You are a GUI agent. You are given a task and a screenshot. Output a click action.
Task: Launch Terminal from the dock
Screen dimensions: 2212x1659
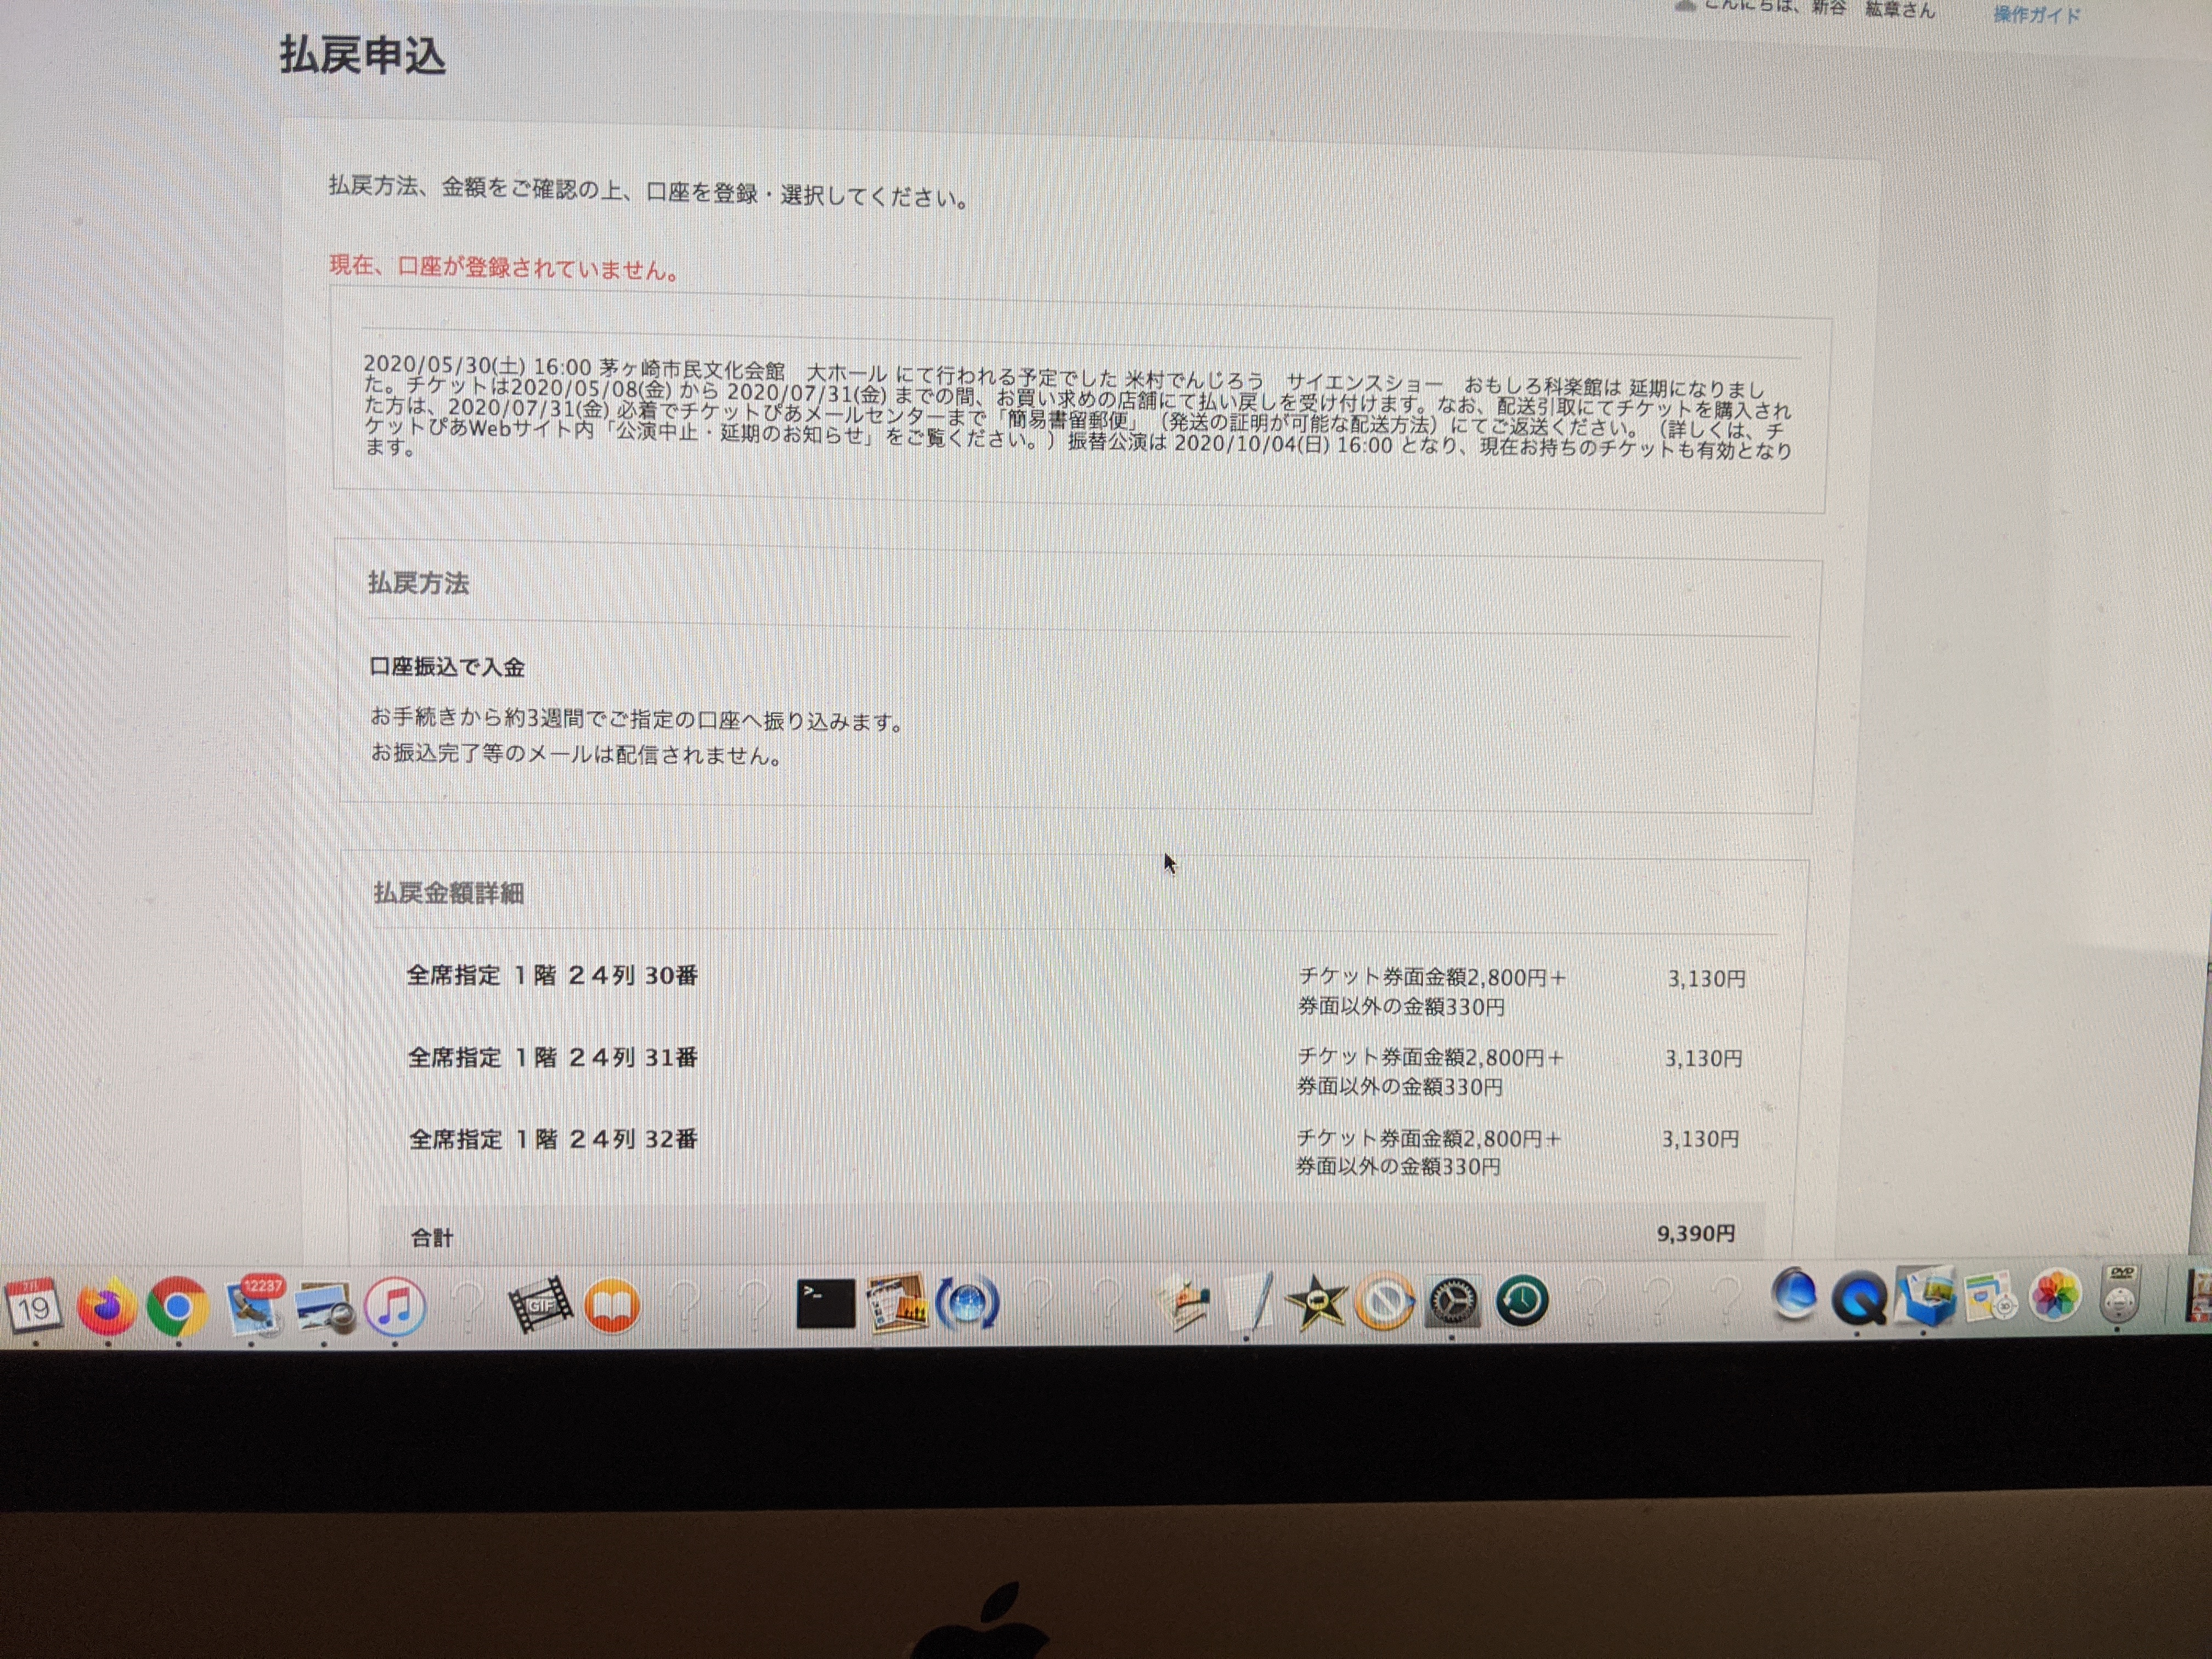point(825,1303)
